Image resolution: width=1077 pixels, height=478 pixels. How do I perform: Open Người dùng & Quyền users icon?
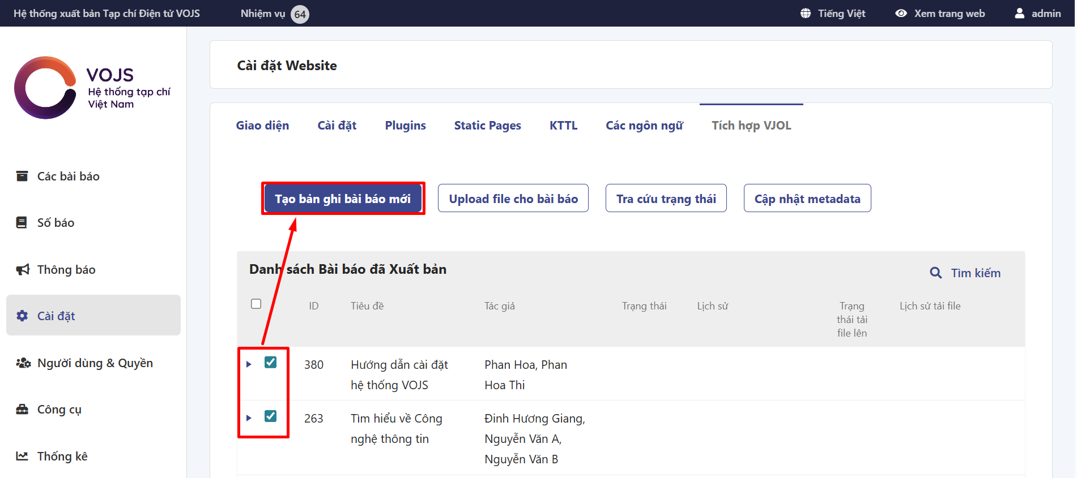click(23, 363)
